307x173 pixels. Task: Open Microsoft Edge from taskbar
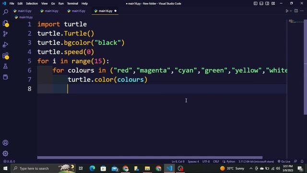click(x=92, y=168)
